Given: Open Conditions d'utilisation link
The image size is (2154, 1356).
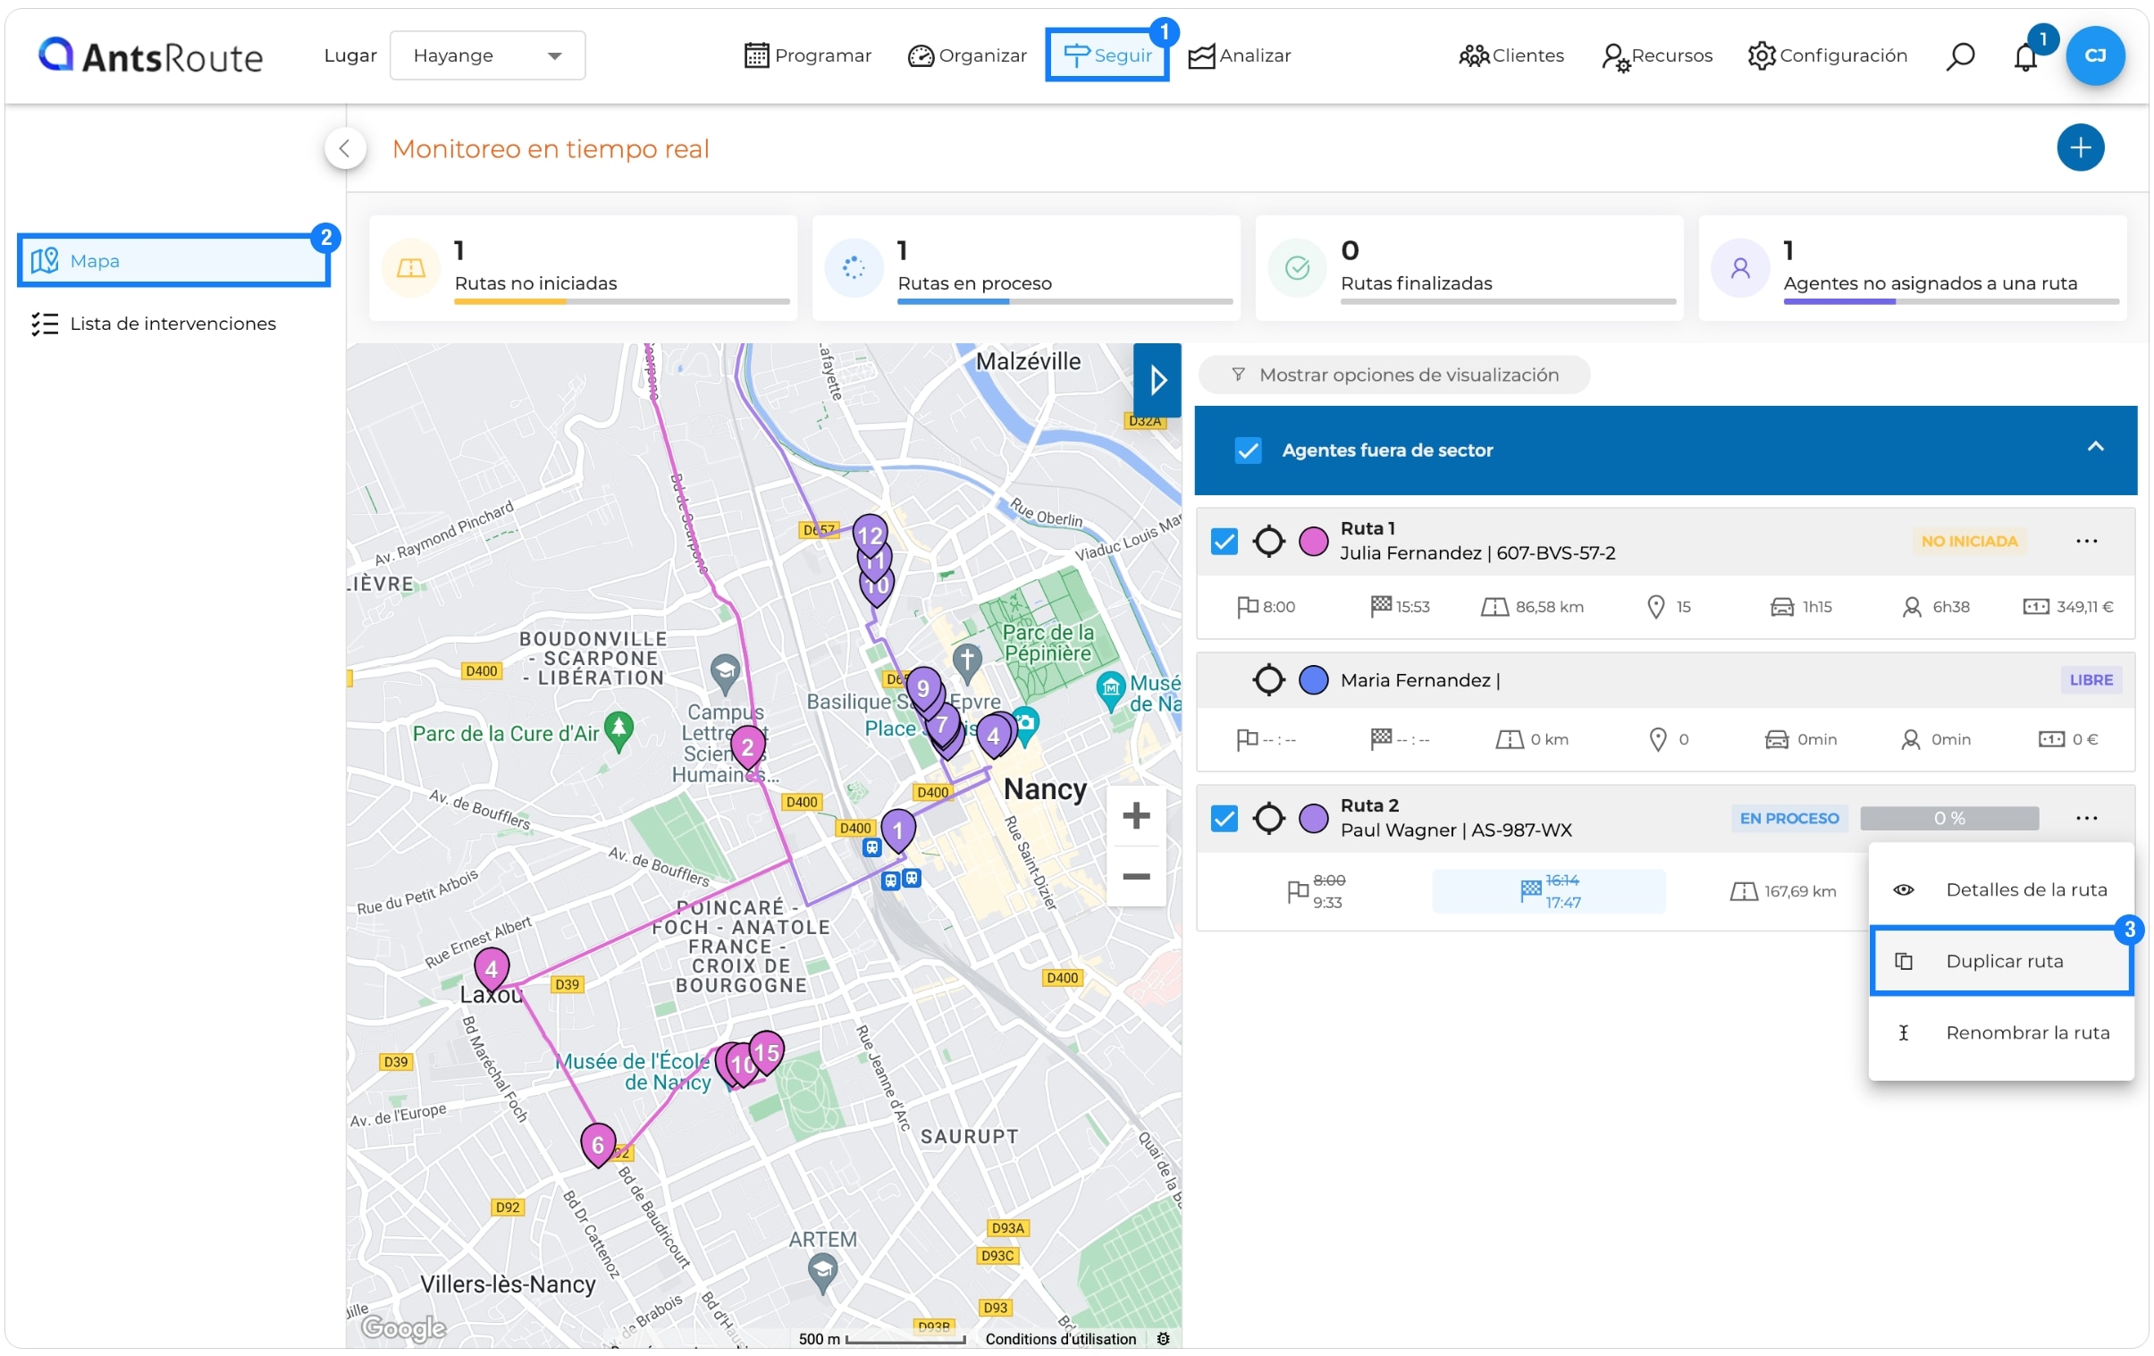Looking at the screenshot, I should 1060,1339.
